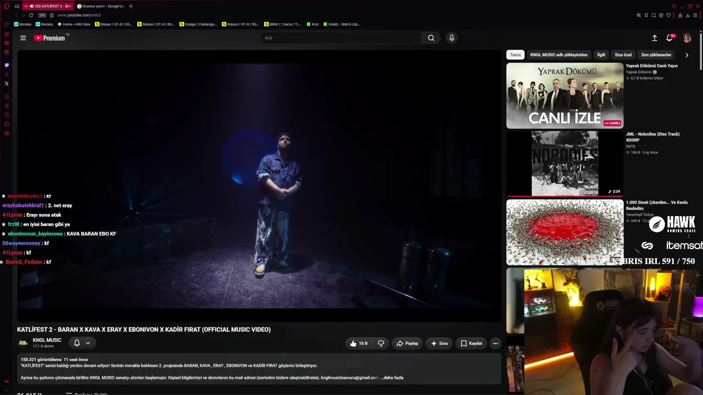This screenshot has height=395, width=703.
Task: Open browser downloads icon in toolbar
Action: pyautogui.click(x=688, y=15)
